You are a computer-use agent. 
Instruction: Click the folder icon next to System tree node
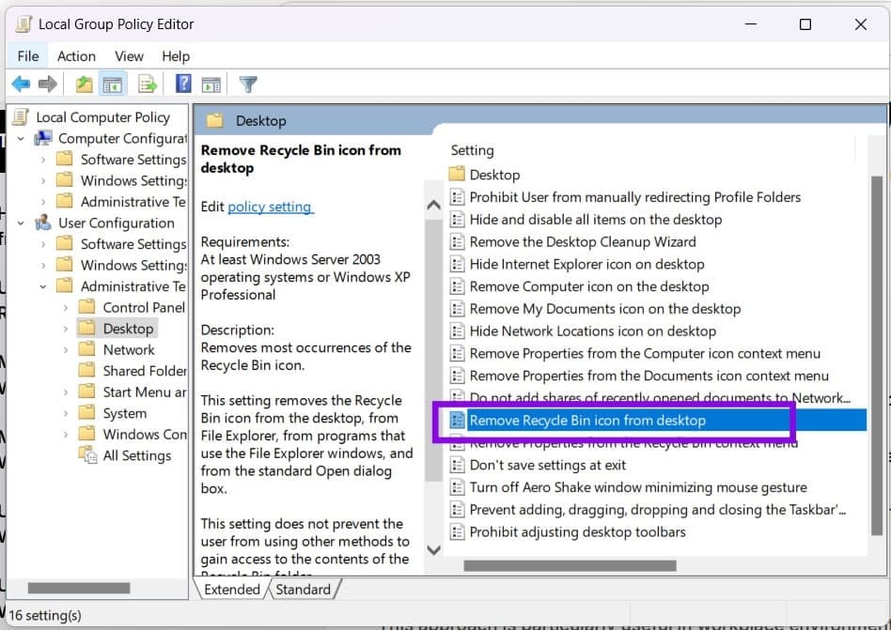[x=86, y=412]
